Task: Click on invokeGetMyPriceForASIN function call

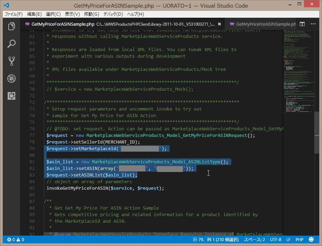Action: [x=77, y=188]
